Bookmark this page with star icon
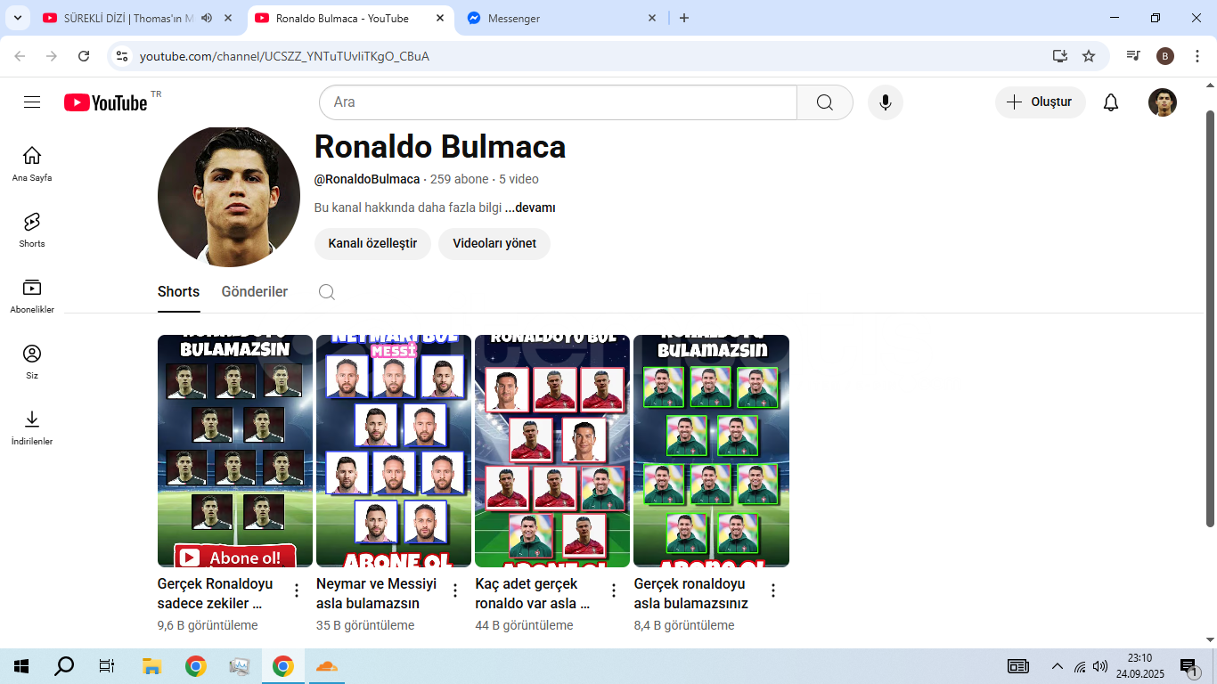The height and width of the screenshot is (684, 1217). [1089, 56]
